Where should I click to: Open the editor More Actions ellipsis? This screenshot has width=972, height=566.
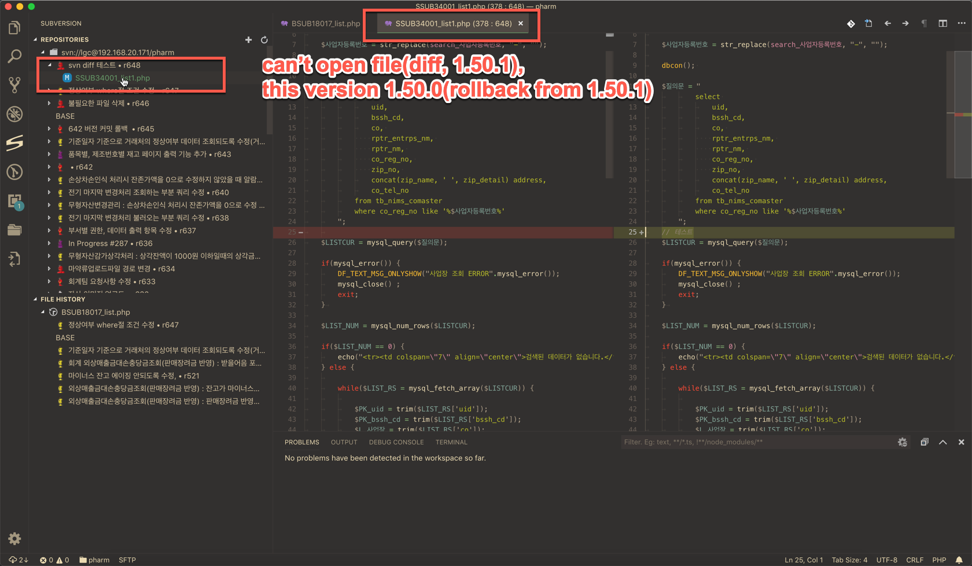962,24
